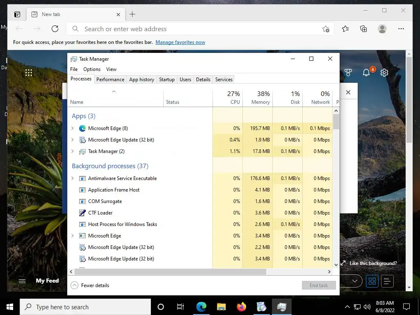Open the rewards trophy icon on new tab page
This screenshot has width=420, height=315.
[348, 72]
